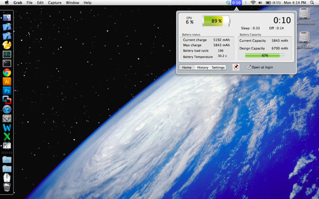Open the Grab application menu
This screenshot has width=319, height=199.
coord(18,3)
